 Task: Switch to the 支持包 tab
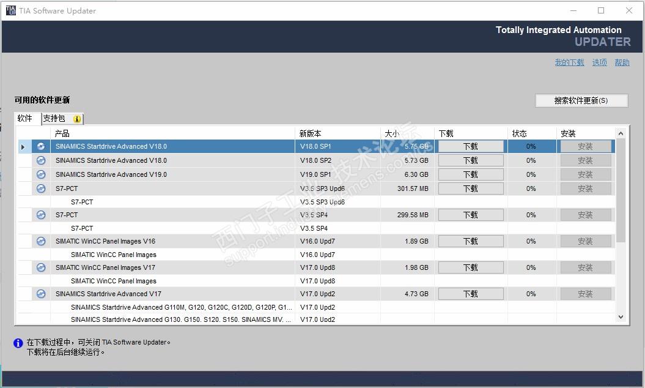(62, 119)
